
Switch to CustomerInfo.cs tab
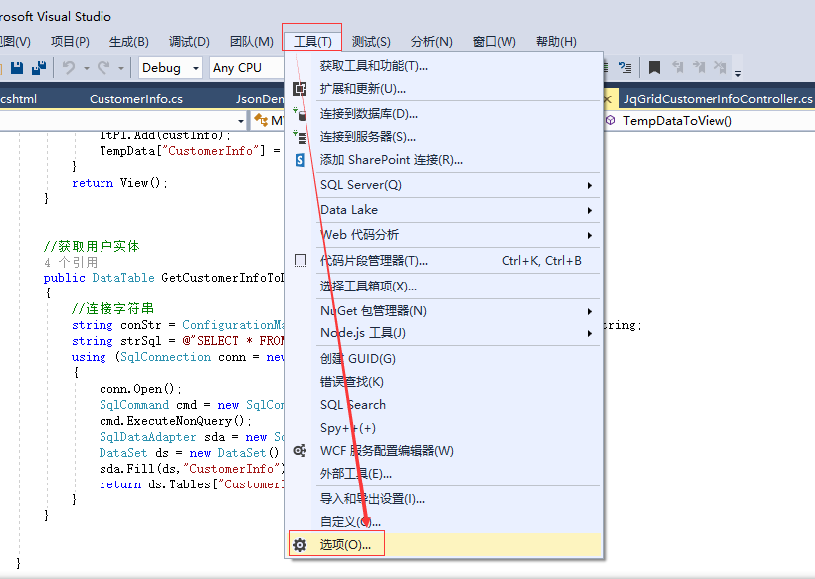click(x=136, y=98)
